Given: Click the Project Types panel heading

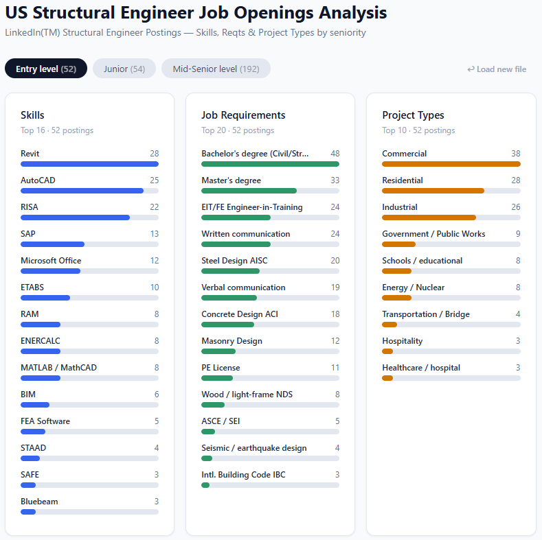Looking at the screenshot, I should coord(413,115).
